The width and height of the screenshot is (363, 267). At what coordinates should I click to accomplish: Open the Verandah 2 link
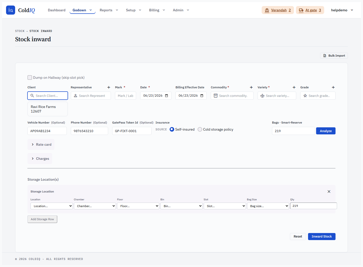tap(278, 10)
